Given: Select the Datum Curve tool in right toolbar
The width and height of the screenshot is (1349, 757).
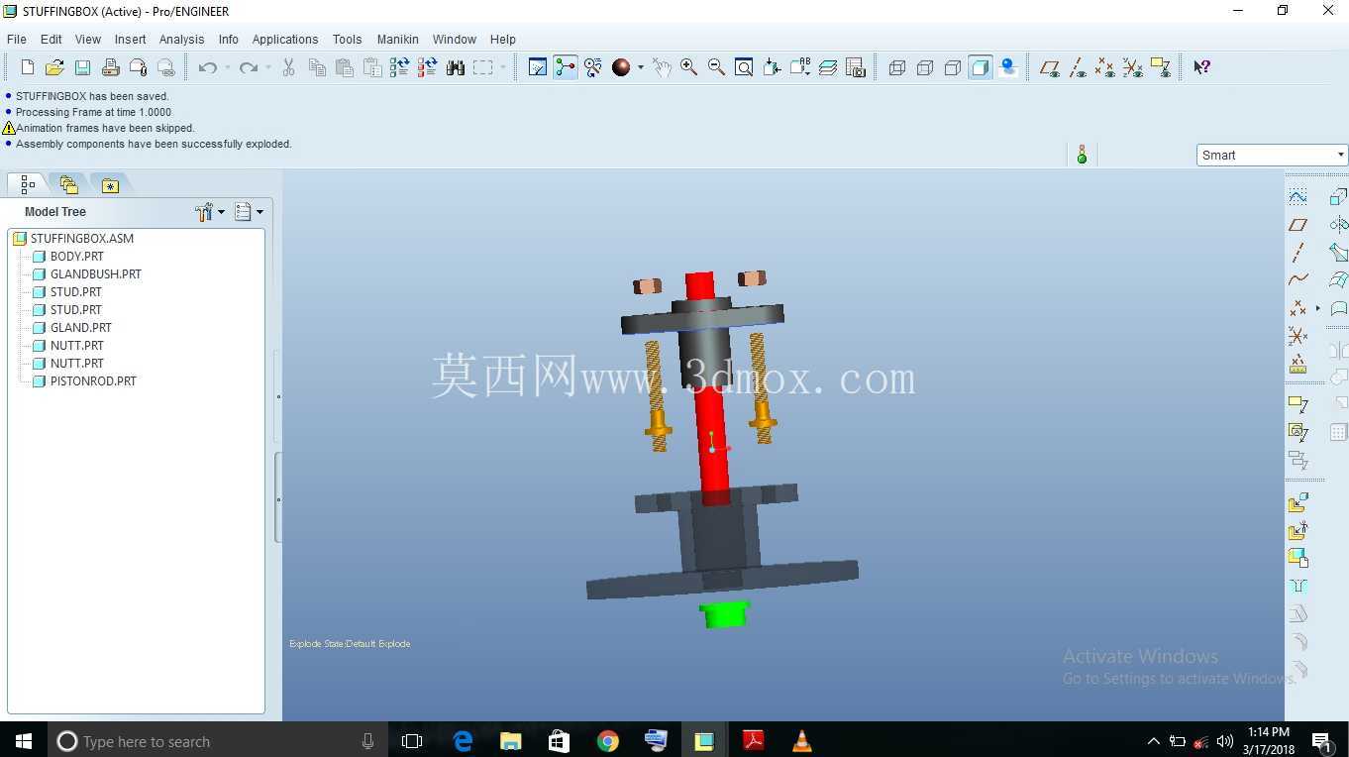Looking at the screenshot, I should tap(1298, 280).
